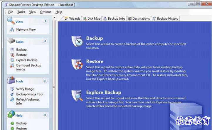
Task: Click the sidebar splitter grip handle
Action: pos(54,87)
